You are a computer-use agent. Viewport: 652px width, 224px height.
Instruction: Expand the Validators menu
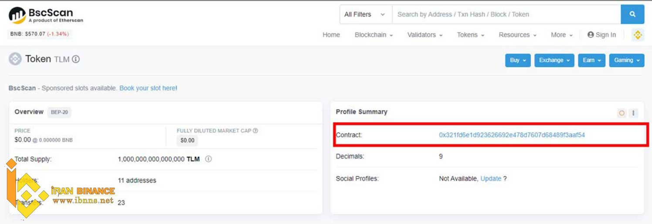click(425, 35)
